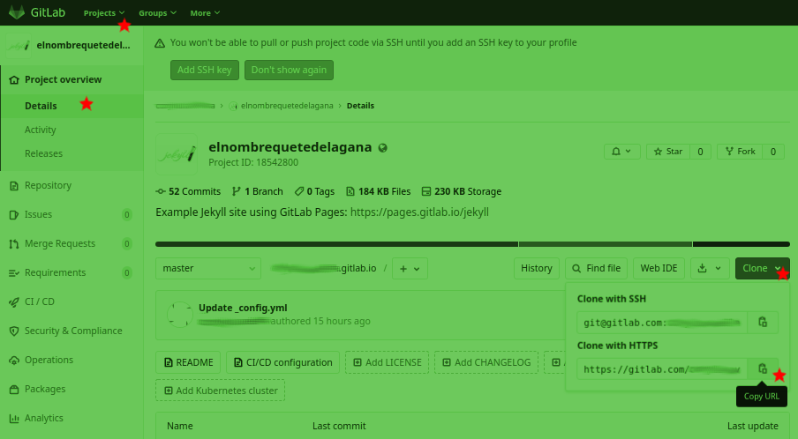Open the Activity sidebar entry
This screenshot has height=439, width=798.
[41, 130]
